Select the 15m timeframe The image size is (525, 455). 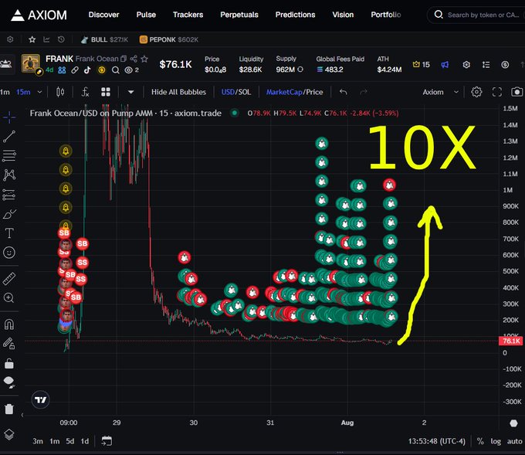click(23, 92)
